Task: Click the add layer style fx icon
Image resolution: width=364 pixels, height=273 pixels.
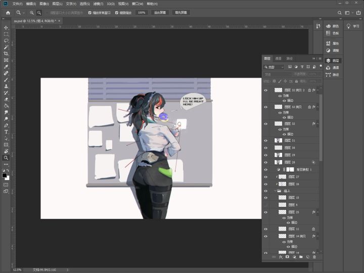Action: [x=281, y=257]
